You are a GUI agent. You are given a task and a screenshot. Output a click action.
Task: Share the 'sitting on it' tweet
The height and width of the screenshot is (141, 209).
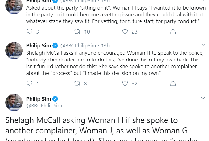coord(173,32)
